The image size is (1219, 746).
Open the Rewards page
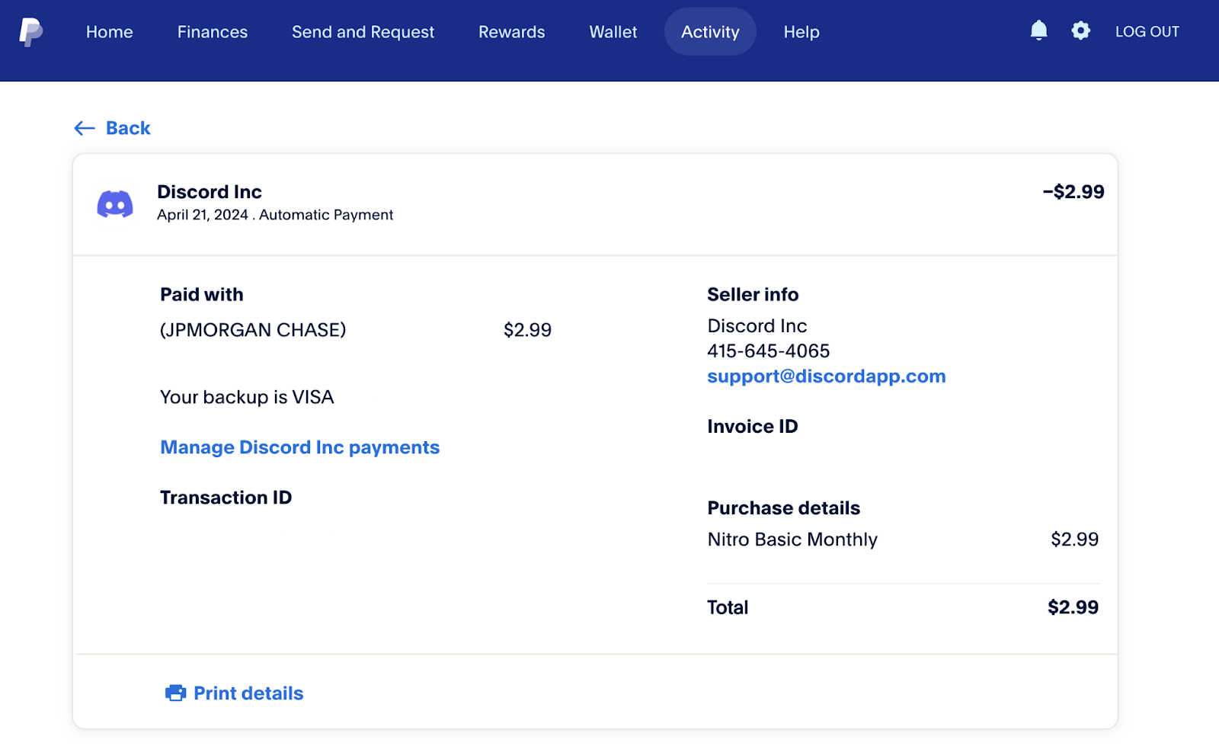click(x=511, y=32)
